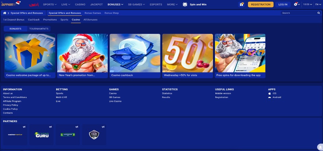
Task: Open the Esports menu item
Action: coord(156,4)
